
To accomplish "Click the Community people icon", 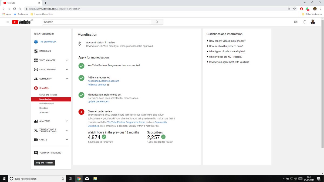I will tap(36, 79).
